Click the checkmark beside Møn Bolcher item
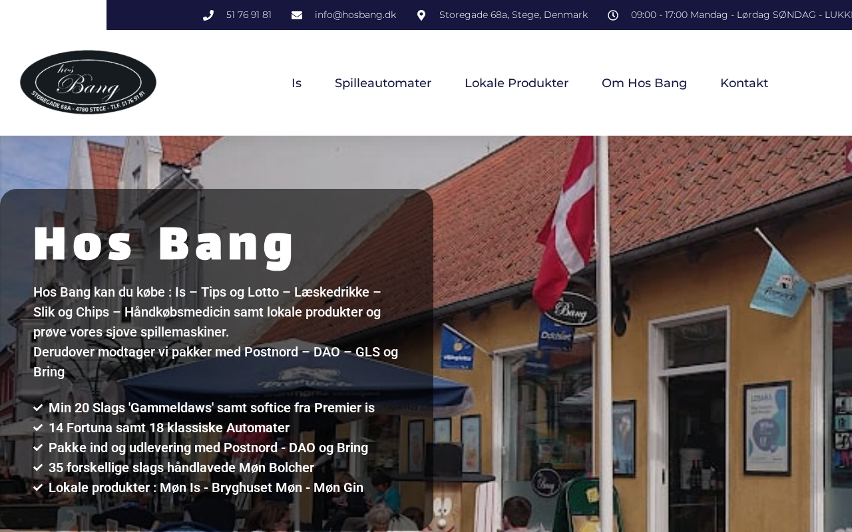 (x=38, y=467)
